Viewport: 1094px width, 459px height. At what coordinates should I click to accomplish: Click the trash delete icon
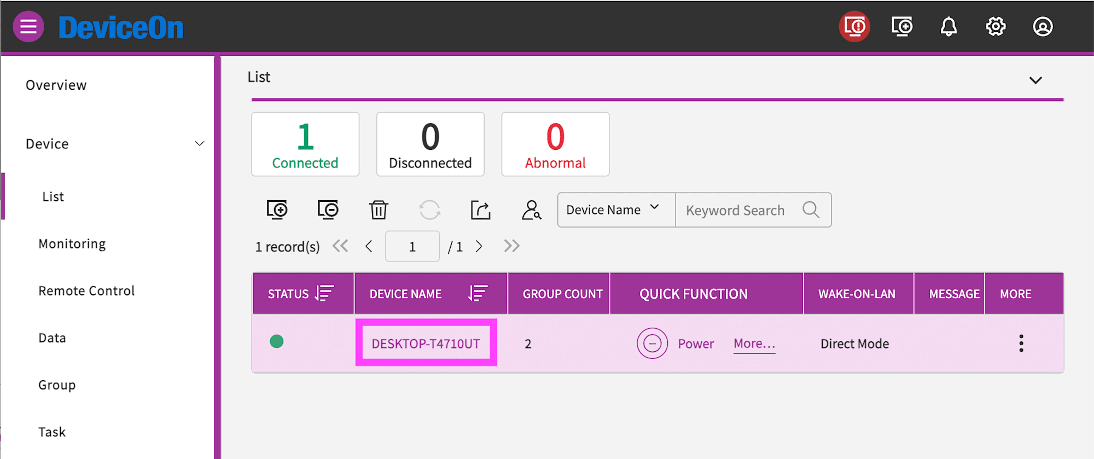point(379,210)
